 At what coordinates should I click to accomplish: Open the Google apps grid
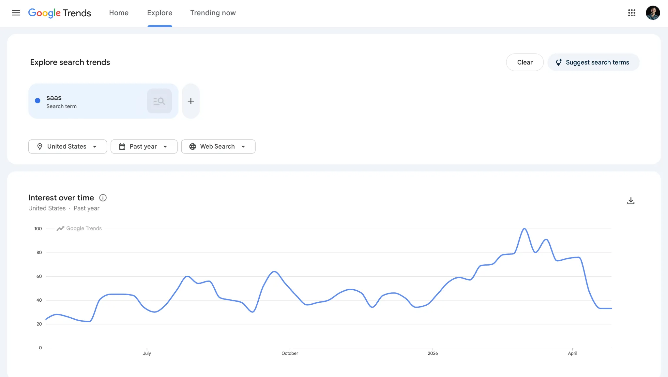(632, 13)
